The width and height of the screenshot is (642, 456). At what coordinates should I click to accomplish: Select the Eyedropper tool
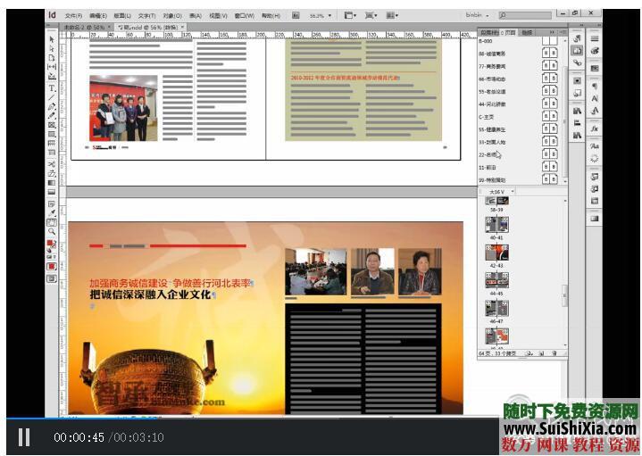tap(52, 213)
